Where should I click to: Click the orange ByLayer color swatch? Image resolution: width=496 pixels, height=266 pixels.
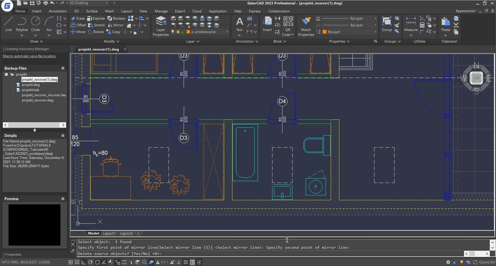coord(325,32)
